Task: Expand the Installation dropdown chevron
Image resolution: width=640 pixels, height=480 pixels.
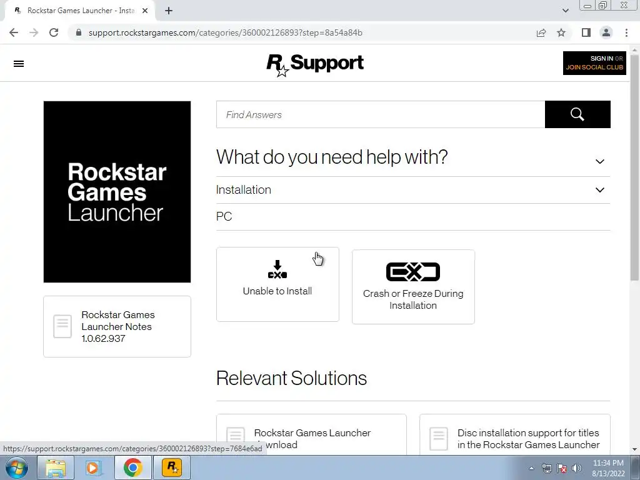Action: [x=599, y=190]
